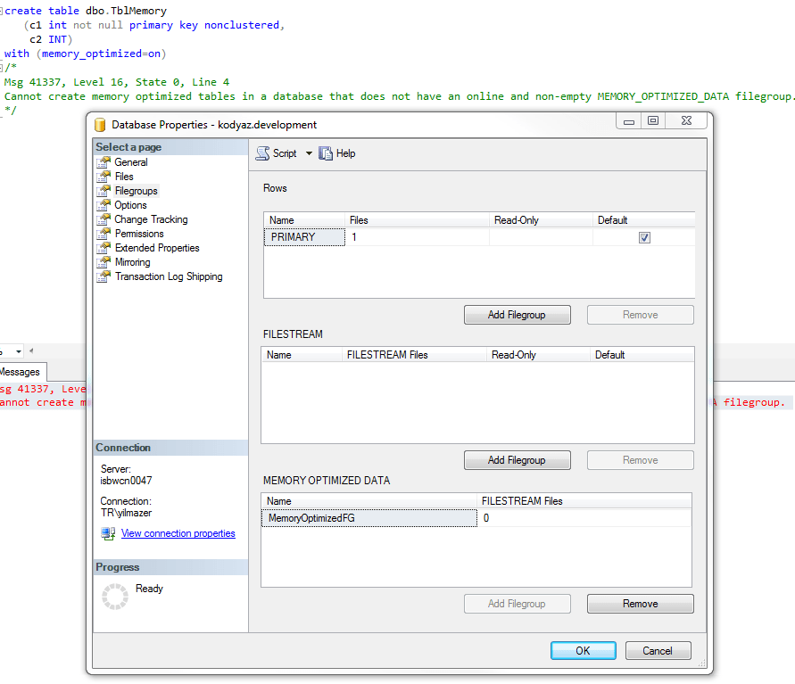Open the View connection properties link
The image size is (795, 684).
pyautogui.click(x=178, y=532)
